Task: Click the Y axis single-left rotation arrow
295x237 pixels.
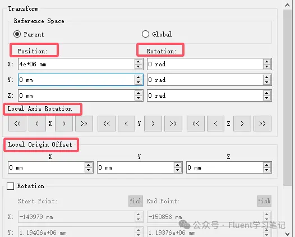Action: pos(126,124)
